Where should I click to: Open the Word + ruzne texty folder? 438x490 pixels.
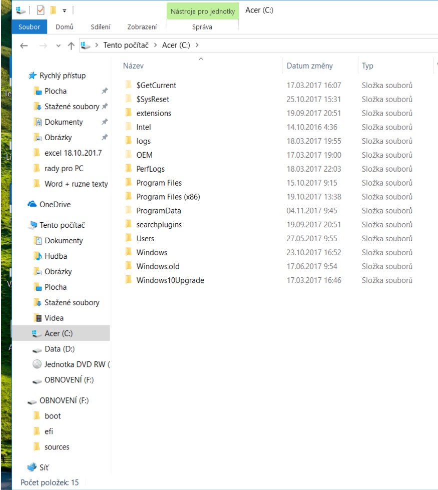pyautogui.click(x=76, y=184)
